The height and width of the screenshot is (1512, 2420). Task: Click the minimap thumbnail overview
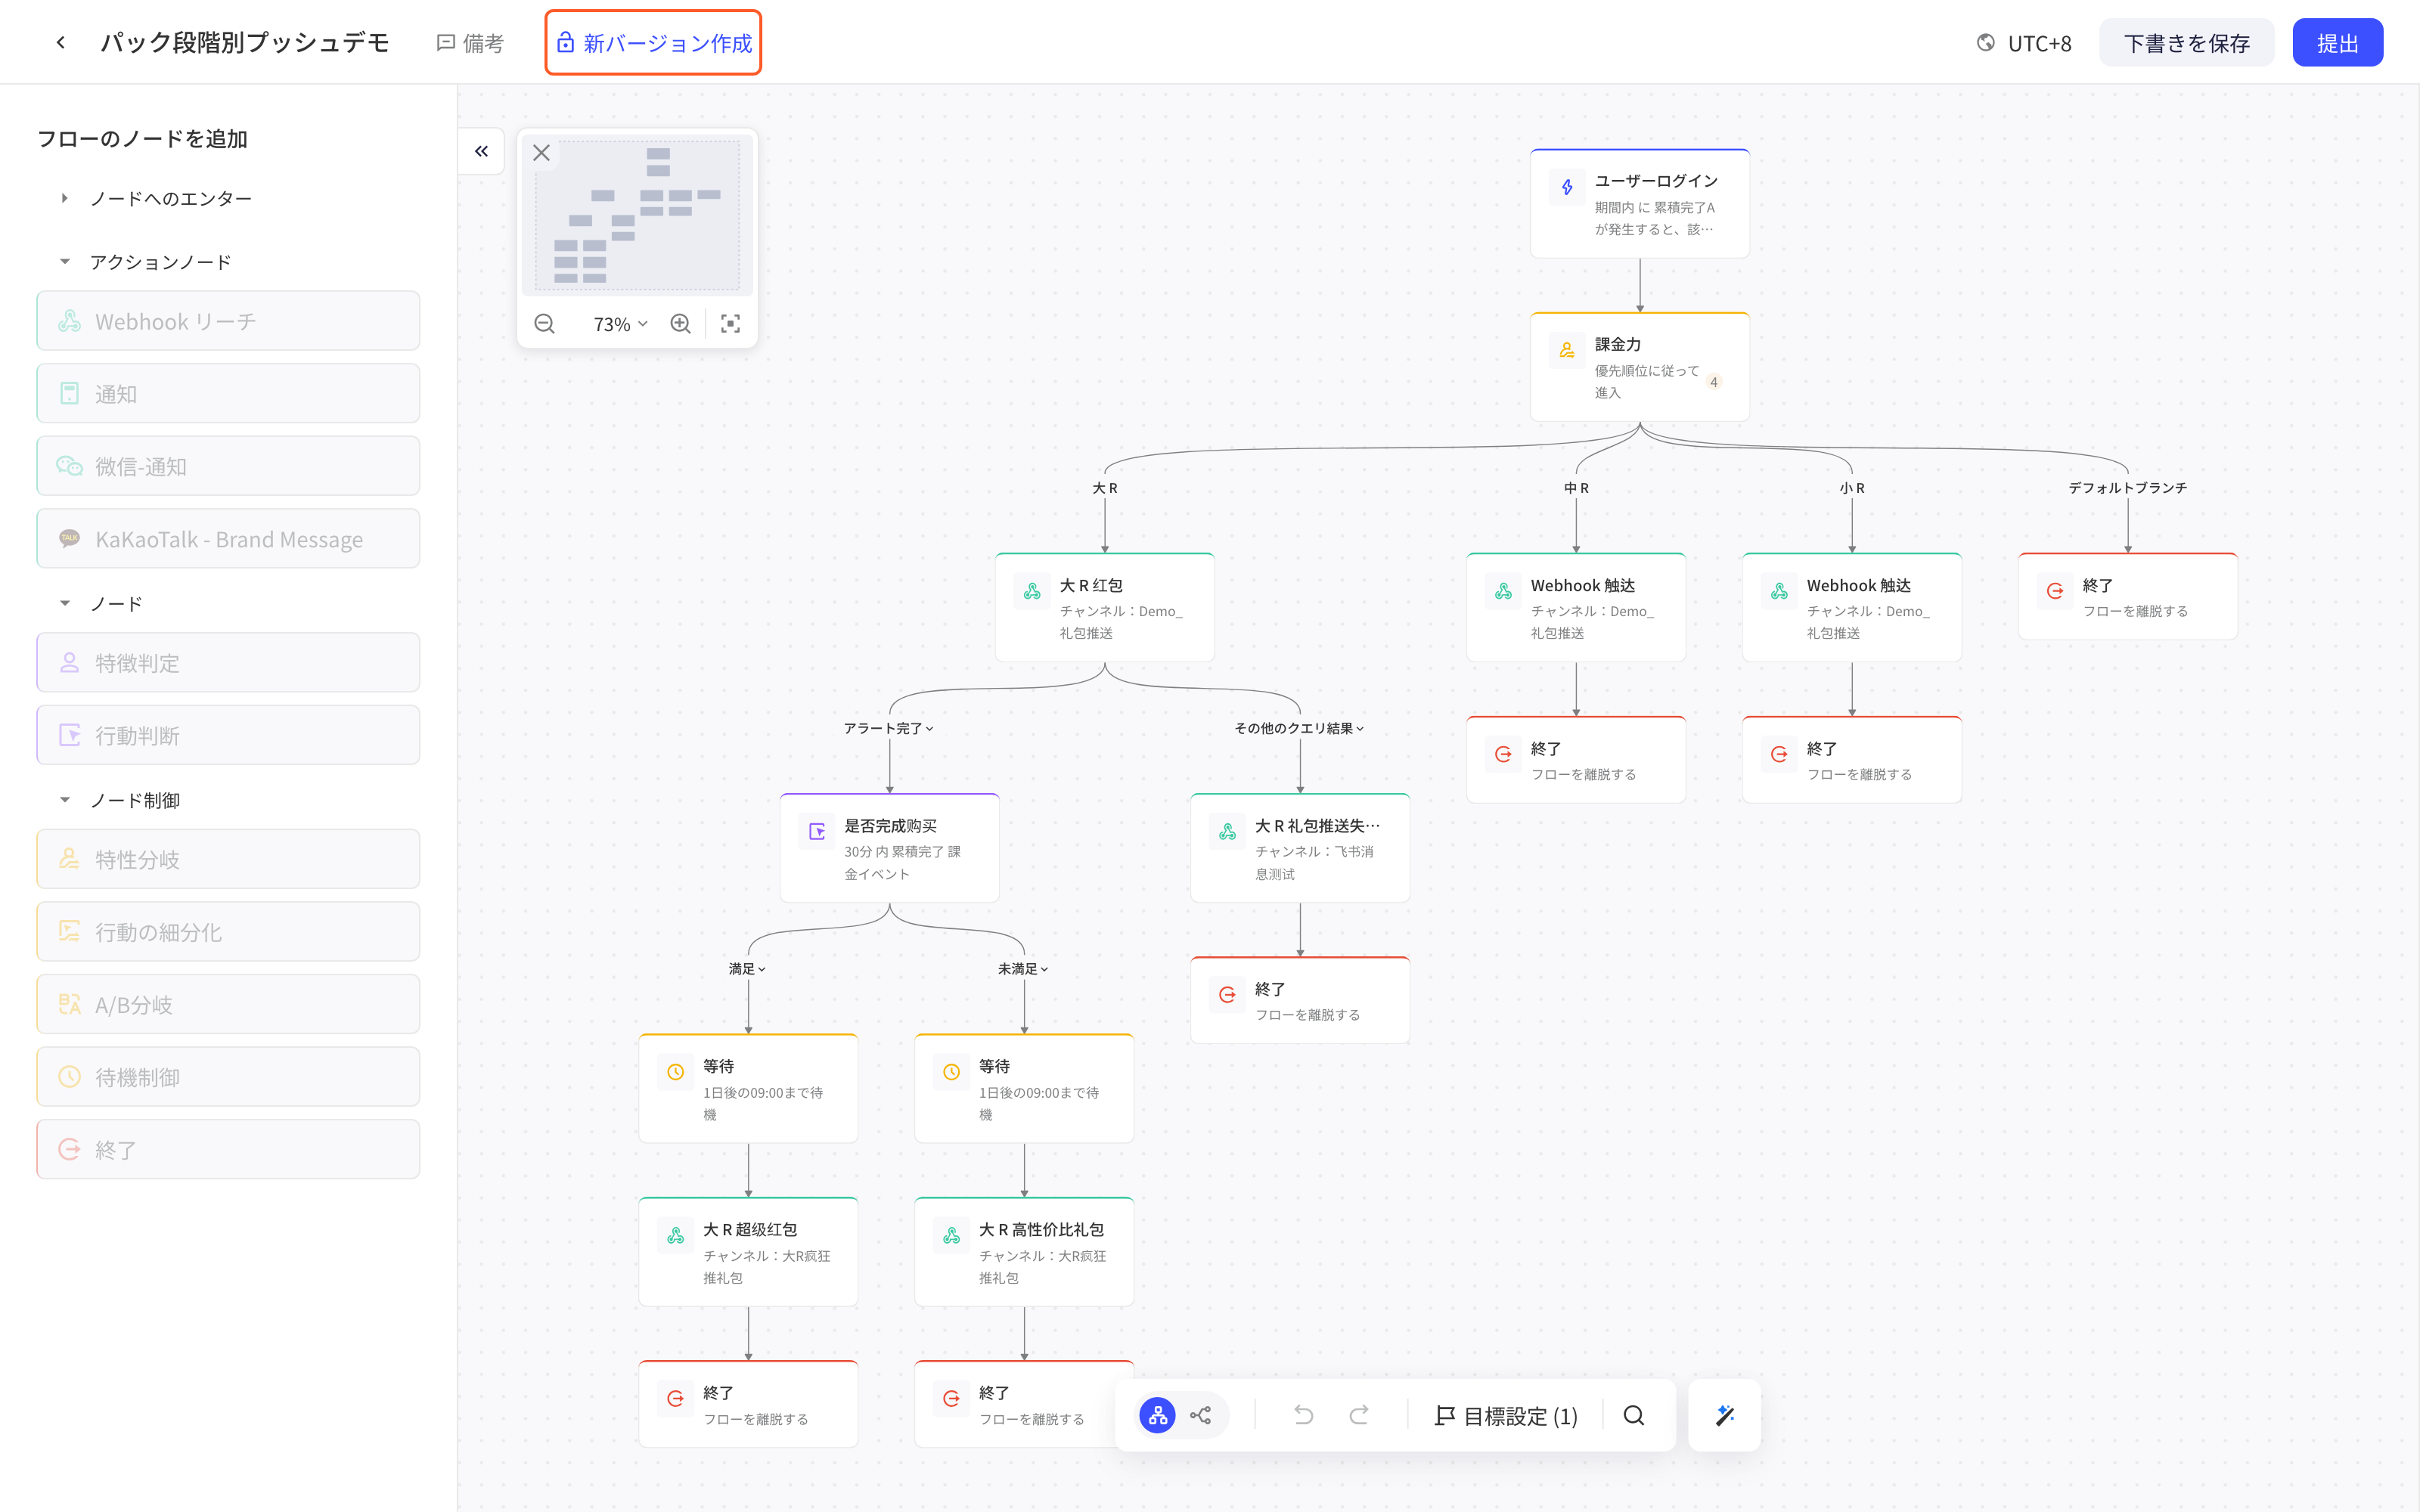(x=638, y=215)
